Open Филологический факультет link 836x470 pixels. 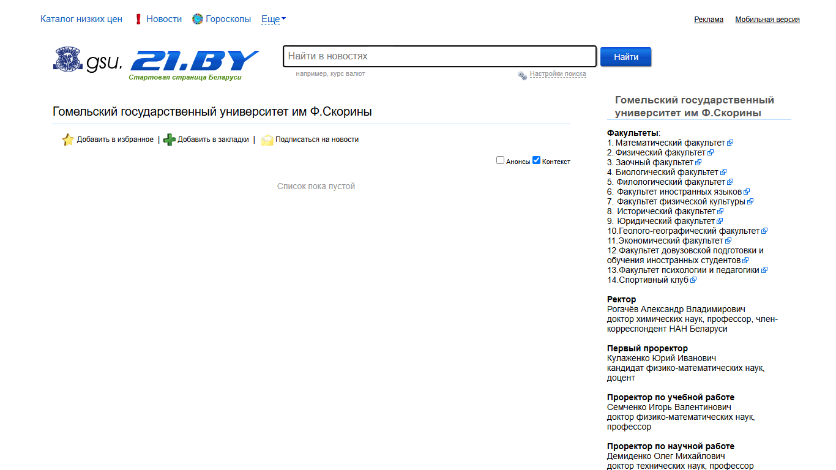point(670,182)
